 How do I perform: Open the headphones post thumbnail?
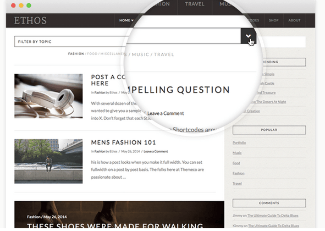(x=48, y=96)
